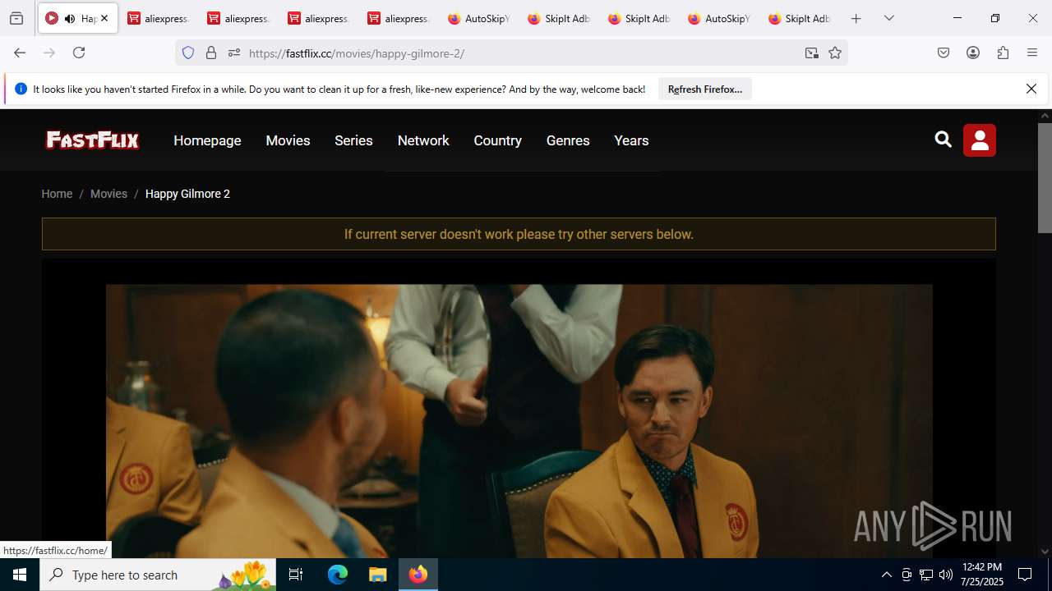Open the Country navigation menu
Viewport: 1052px width, 591px height.
point(497,140)
